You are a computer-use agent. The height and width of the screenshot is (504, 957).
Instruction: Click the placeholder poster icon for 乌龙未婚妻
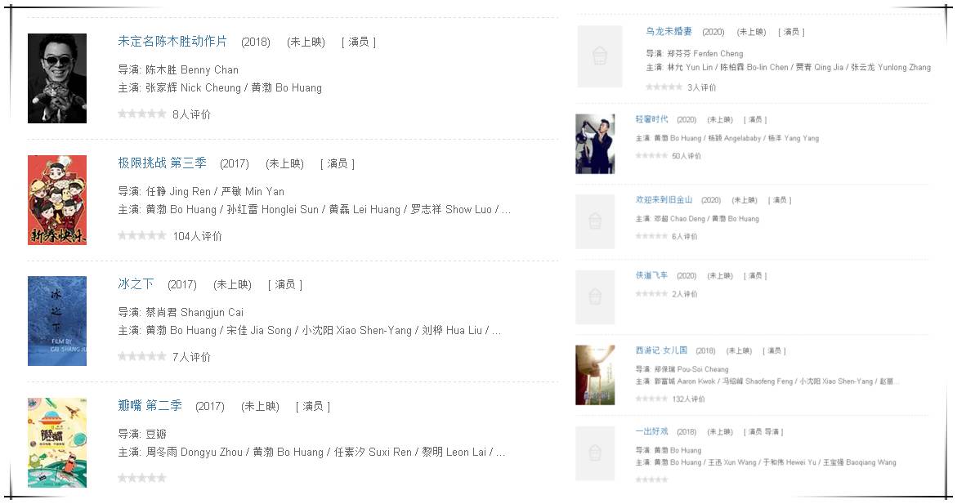[x=600, y=56]
